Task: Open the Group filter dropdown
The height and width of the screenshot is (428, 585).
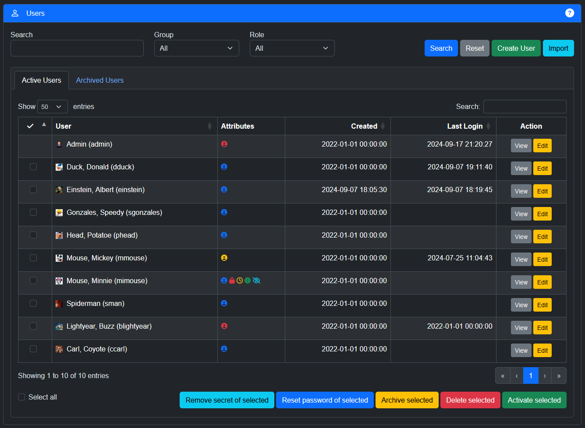Action: click(x=196, y=48)
